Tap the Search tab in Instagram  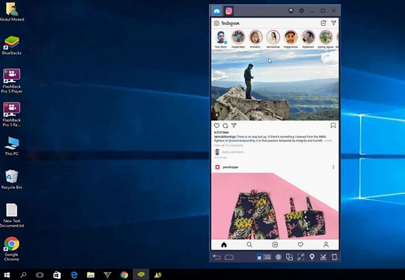click(x=250, y=245)
